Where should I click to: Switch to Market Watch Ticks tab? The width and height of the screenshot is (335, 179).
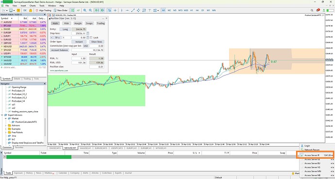click(x=36, y=79)
